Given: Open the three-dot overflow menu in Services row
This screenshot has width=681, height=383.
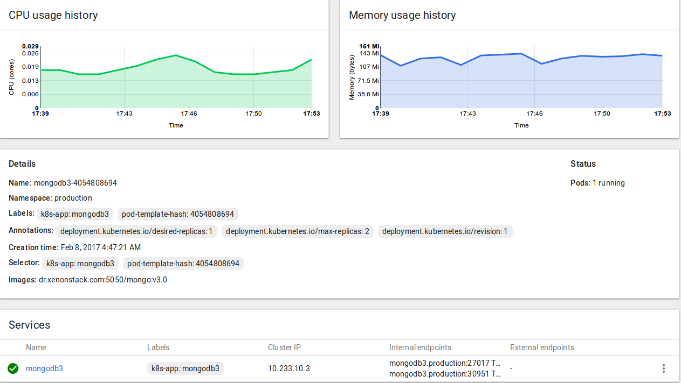Looking at the screenshot, I should coord(663,368).
